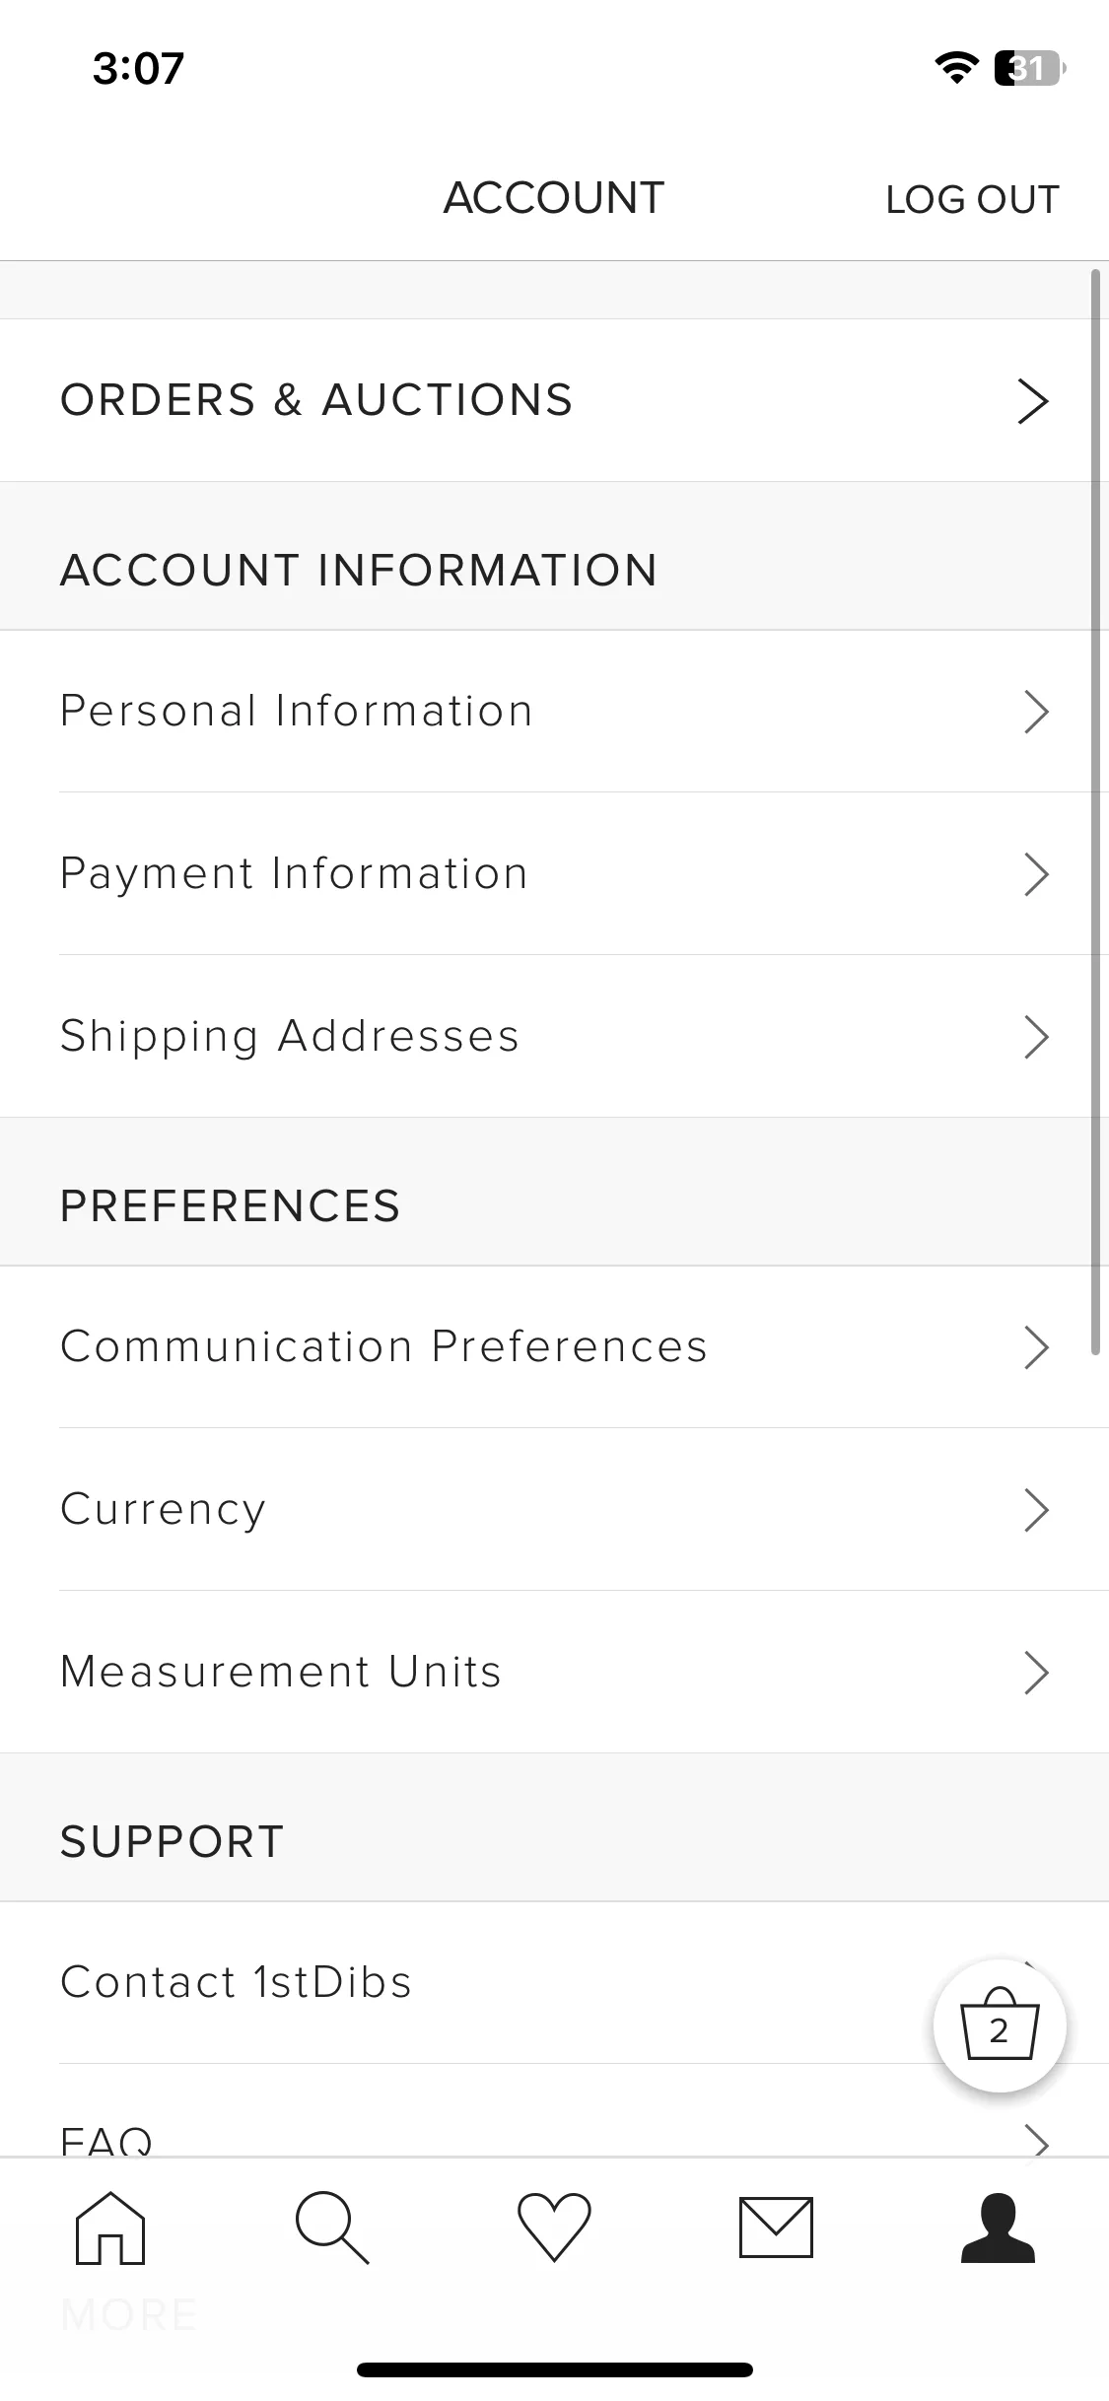
Task: Click the Personal Information chevron arrow
Action: point(1036,711)
